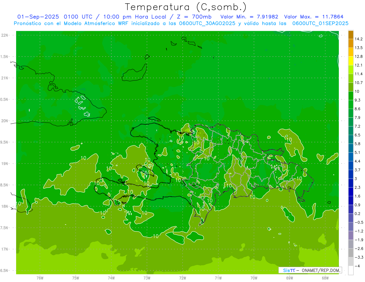Click the 8.6 color scale label
Screen dimensions: 365x282
(x=358, y=109)
